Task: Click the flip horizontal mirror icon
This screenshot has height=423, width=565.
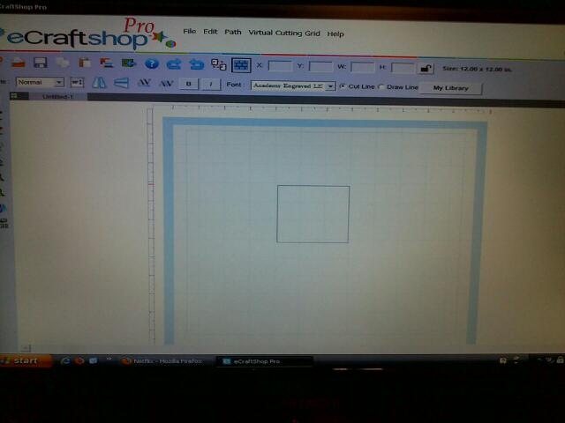Action: coord(99,83)
